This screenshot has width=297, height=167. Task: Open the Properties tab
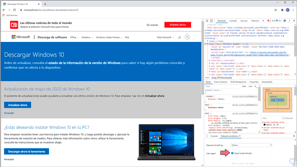point(254,82)
